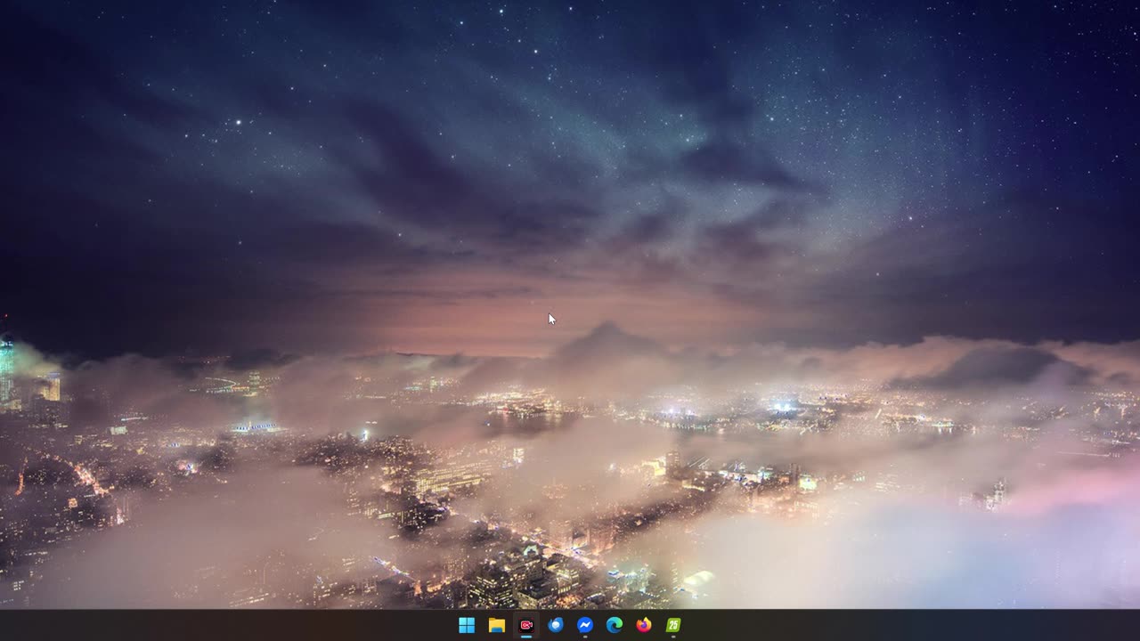Launch Firefox from the taskbar

pyautogui.click(x=644, y=625)
